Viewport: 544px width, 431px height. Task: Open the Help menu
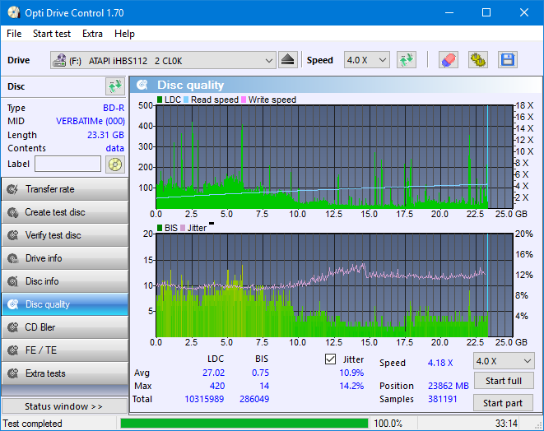[x=124, y=34]
